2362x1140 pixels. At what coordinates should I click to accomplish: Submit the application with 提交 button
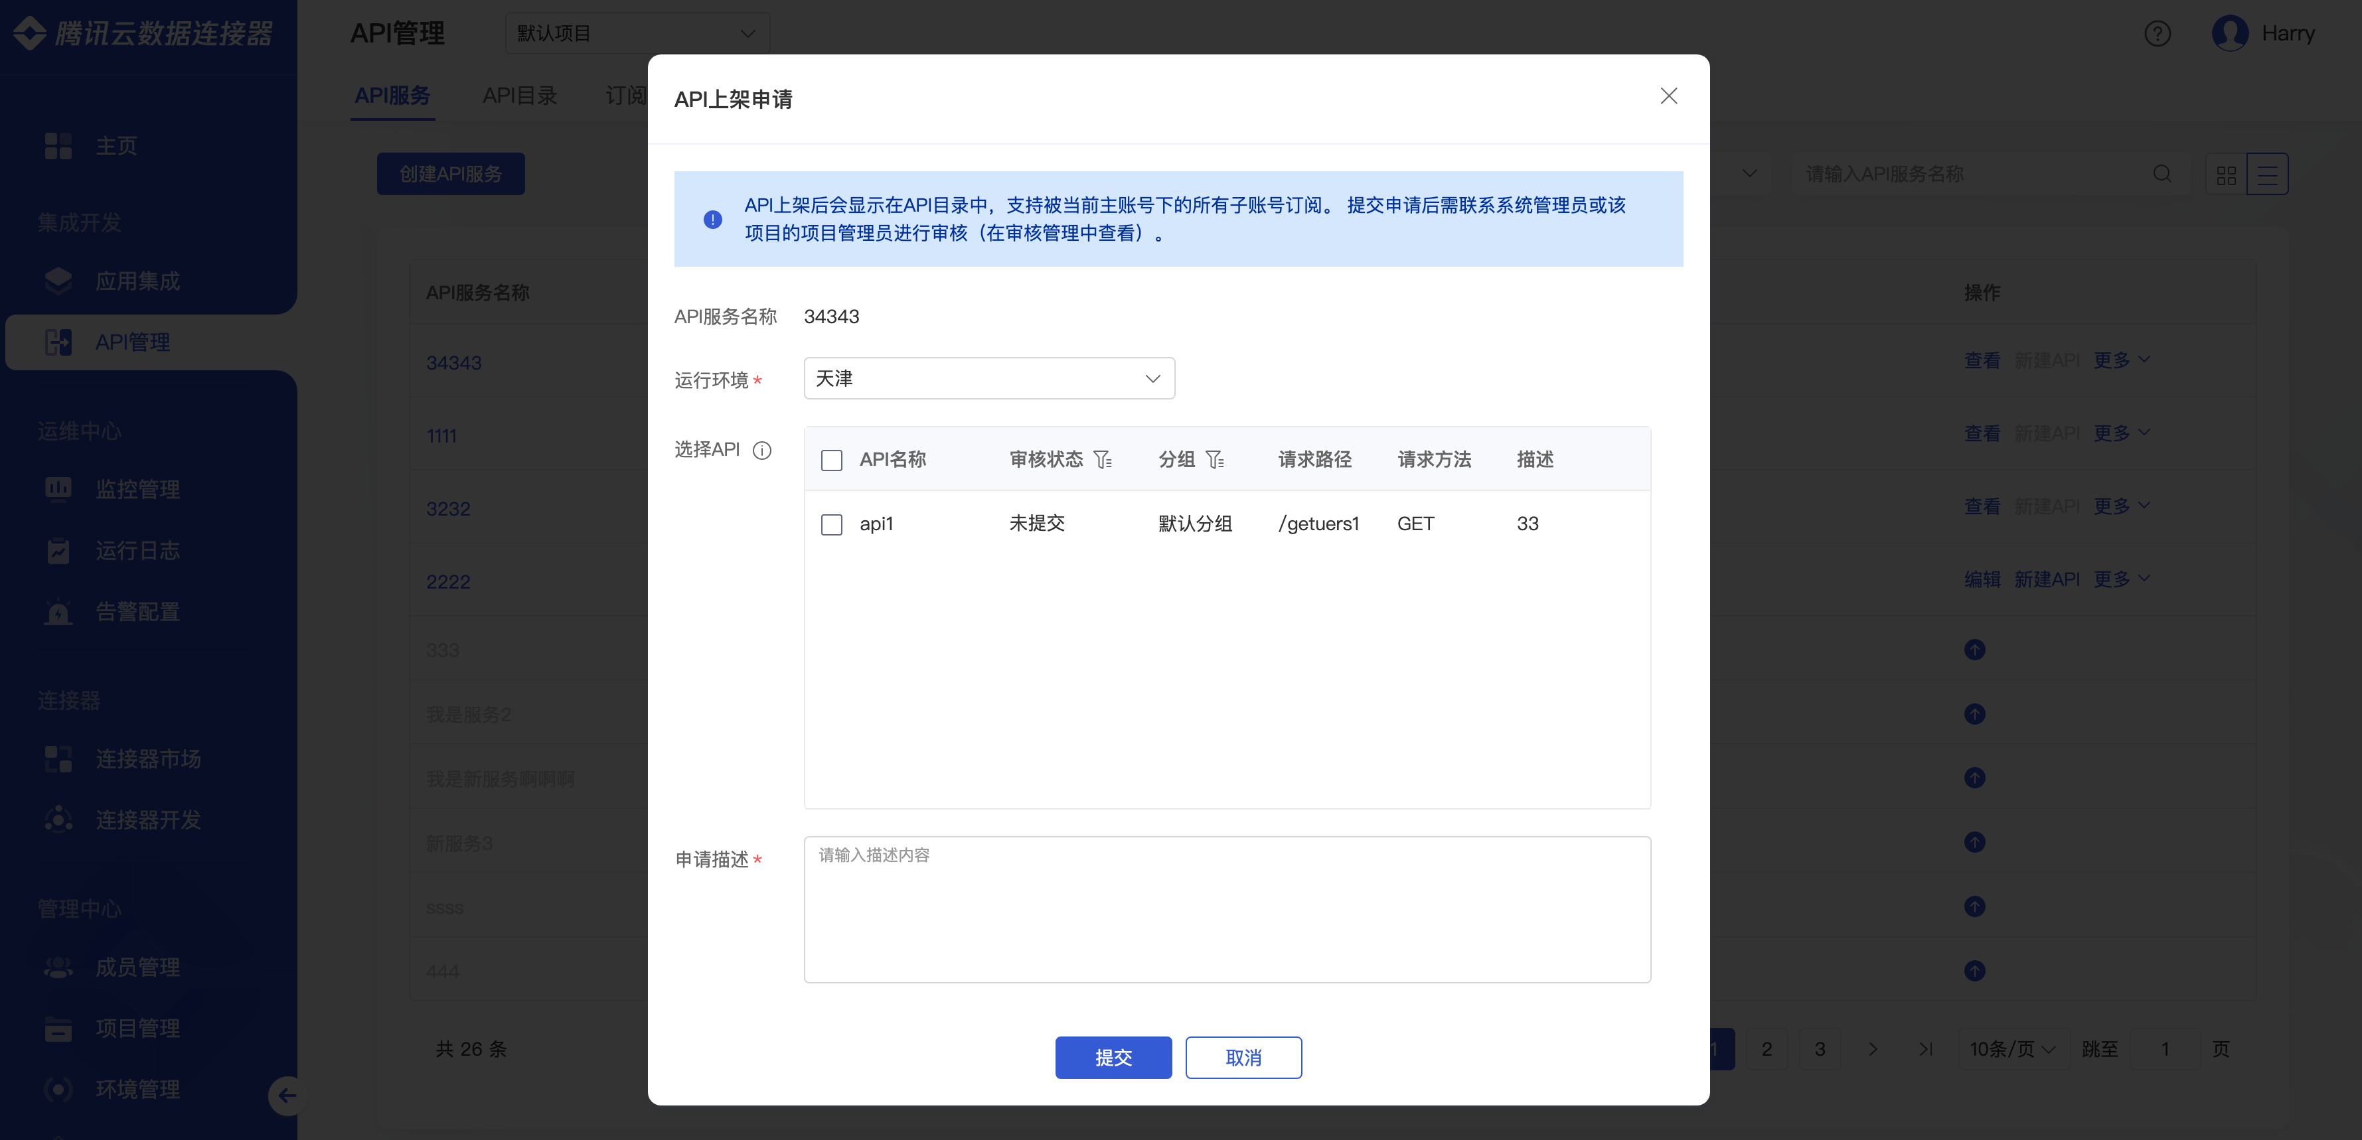(1113, 1058)
